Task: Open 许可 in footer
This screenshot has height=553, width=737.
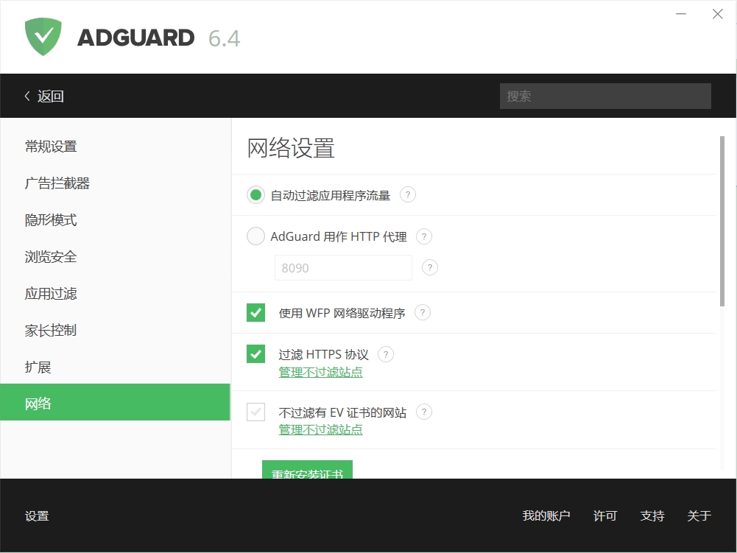Action: pyautogui.click(x=605, y=516)
